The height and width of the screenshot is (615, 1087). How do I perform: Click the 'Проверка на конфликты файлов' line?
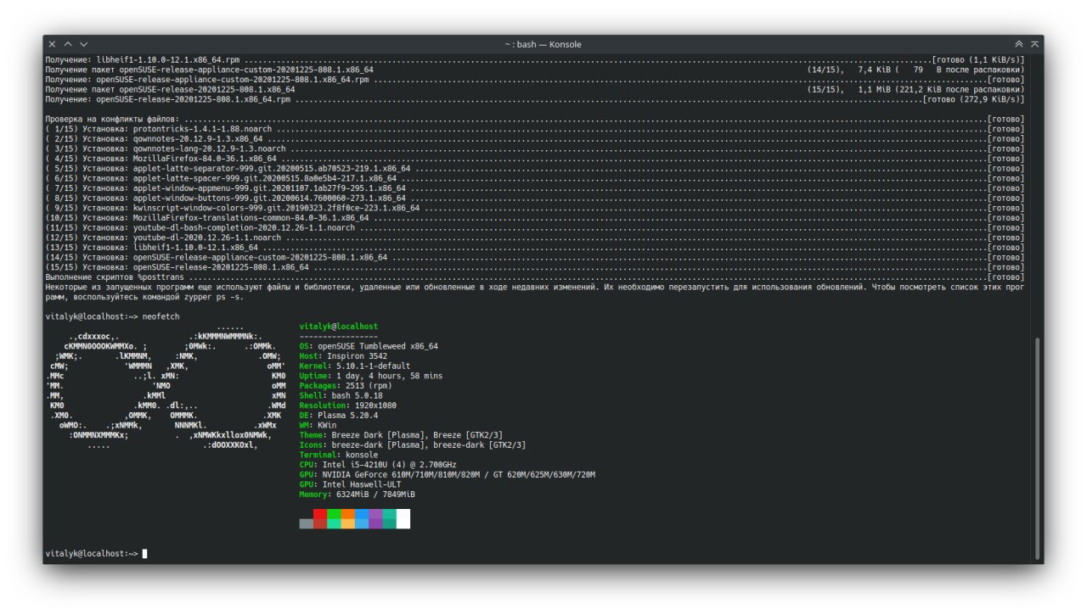(535, 119)
